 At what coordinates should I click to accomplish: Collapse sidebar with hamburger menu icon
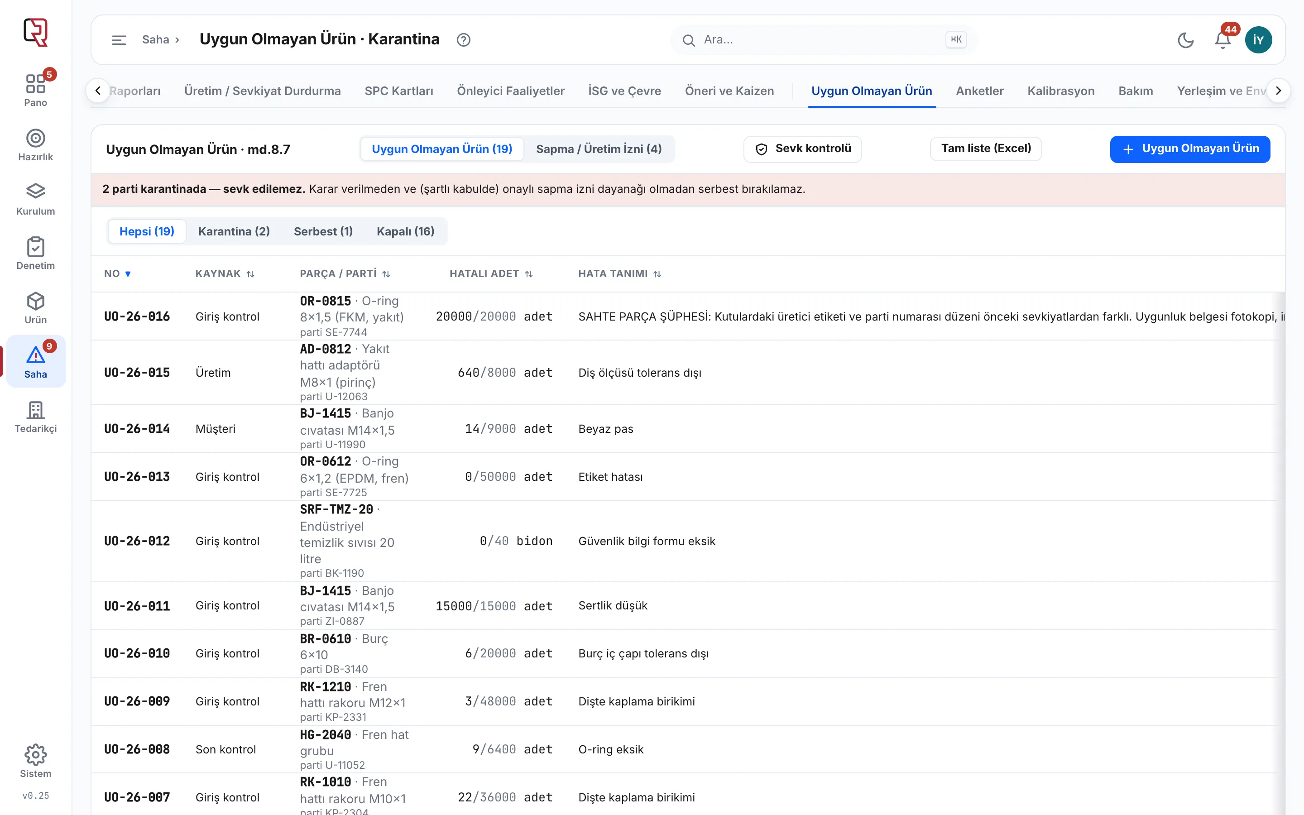[x=119, y=39]
